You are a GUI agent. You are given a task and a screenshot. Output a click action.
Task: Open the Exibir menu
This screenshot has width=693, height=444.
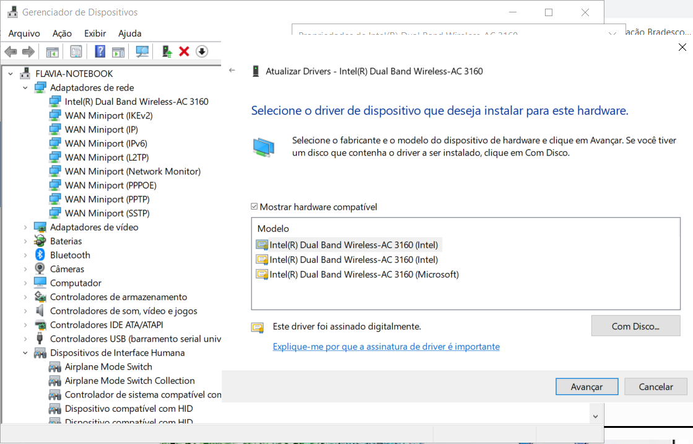point(95,33)
